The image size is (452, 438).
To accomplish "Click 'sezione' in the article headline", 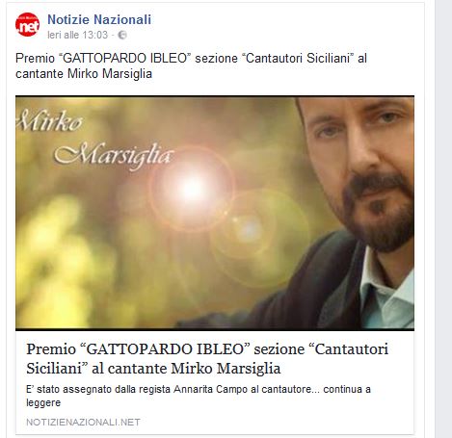I will click(x=279, y=349).
